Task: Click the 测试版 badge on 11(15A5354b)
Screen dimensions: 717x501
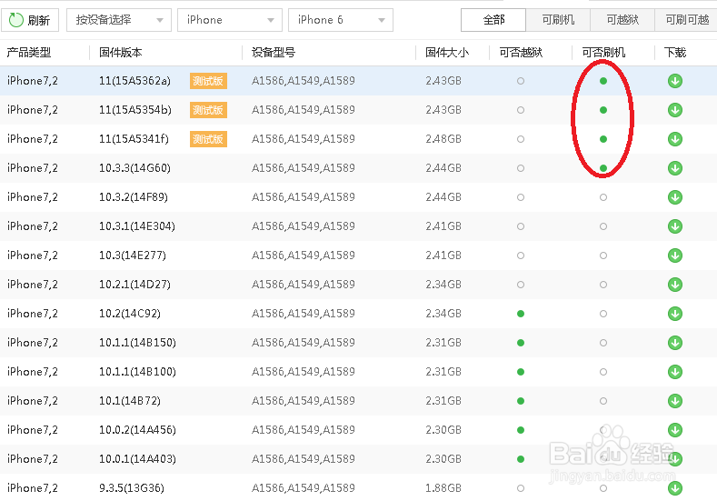Action: [x=208, y=110]
